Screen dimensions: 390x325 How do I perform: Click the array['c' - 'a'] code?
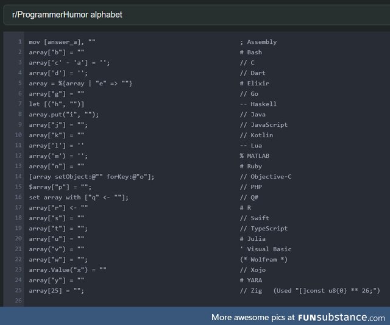[x=69, y=63]
